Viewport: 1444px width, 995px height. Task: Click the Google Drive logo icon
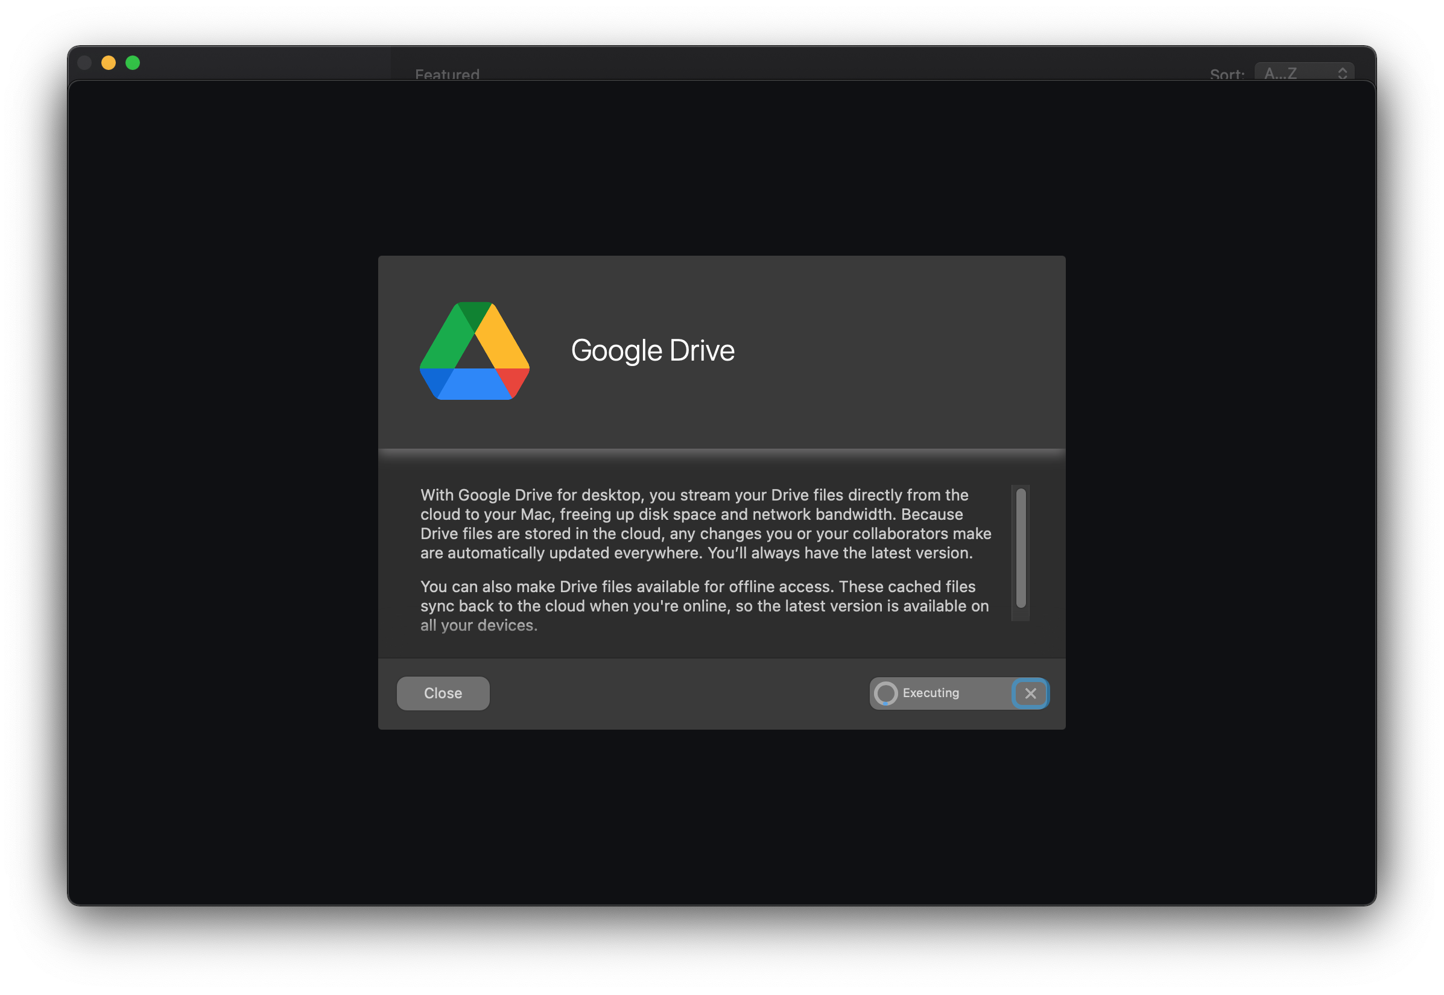[475, 351]
